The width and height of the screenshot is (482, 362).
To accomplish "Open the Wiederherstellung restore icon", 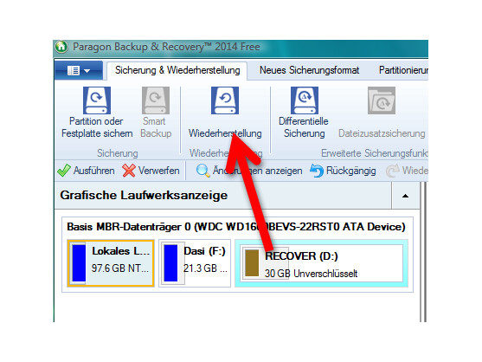I will tap(225, 100).
